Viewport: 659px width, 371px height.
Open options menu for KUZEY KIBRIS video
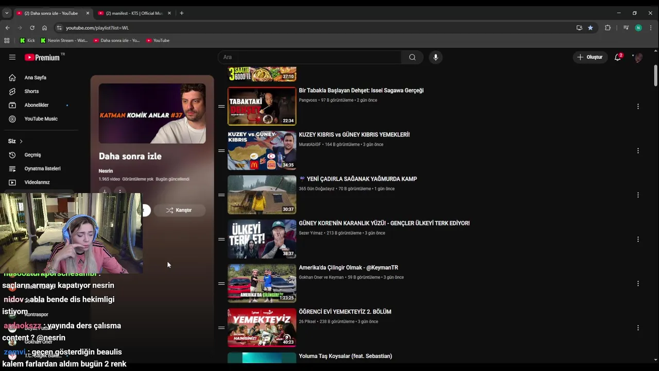pyautogui.click(x=638, y=151)
